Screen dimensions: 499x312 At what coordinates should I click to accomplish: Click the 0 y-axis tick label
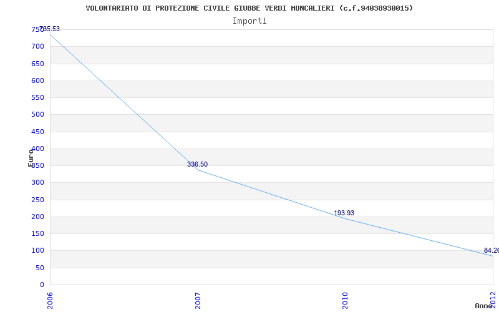pos(42,285)
